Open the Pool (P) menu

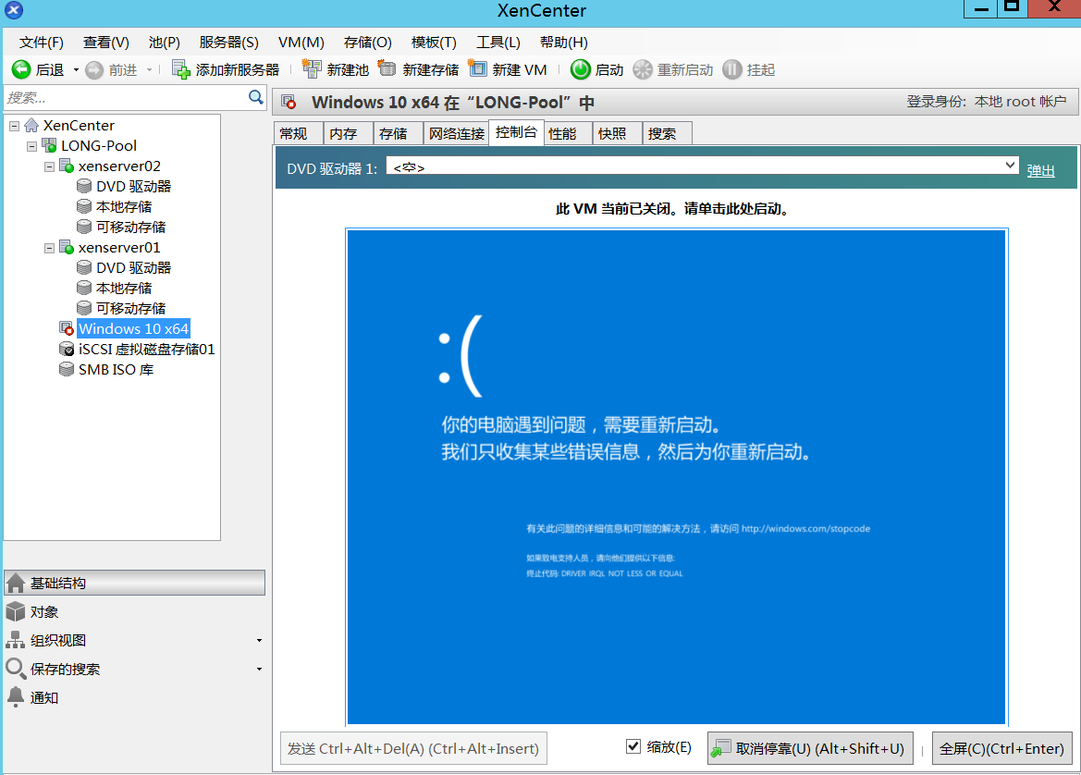coord(164,43)
